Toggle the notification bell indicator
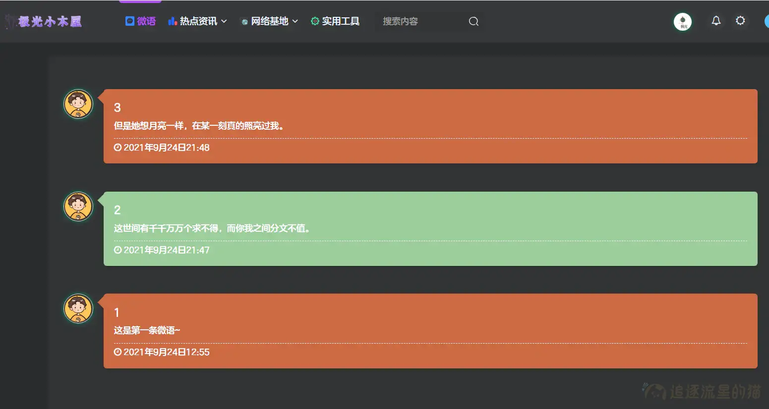 [x=716, y=21]
